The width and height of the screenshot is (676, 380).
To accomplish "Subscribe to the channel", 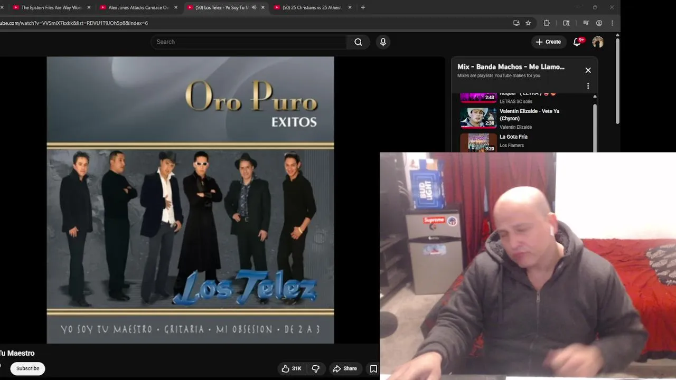I will tap(27, 368).
